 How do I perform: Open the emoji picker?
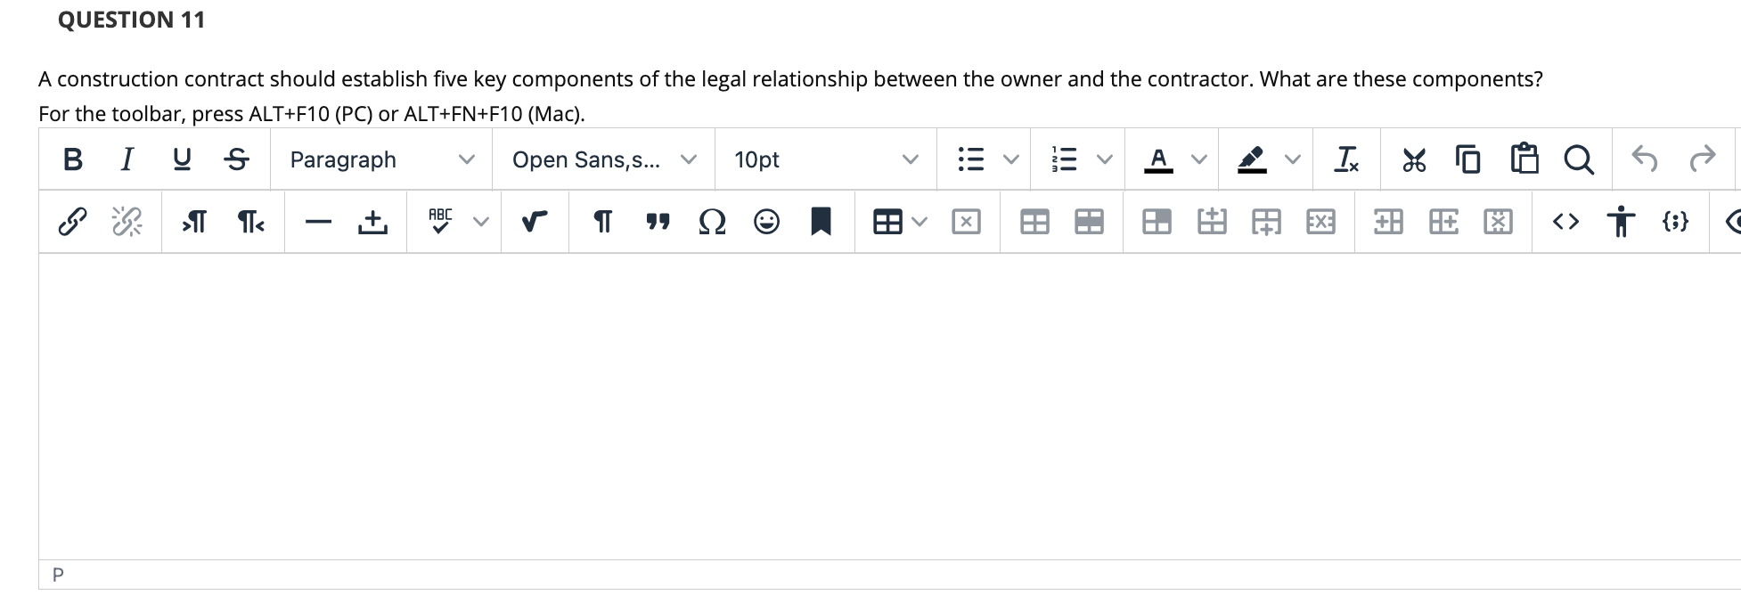click(x=766, y=222)
